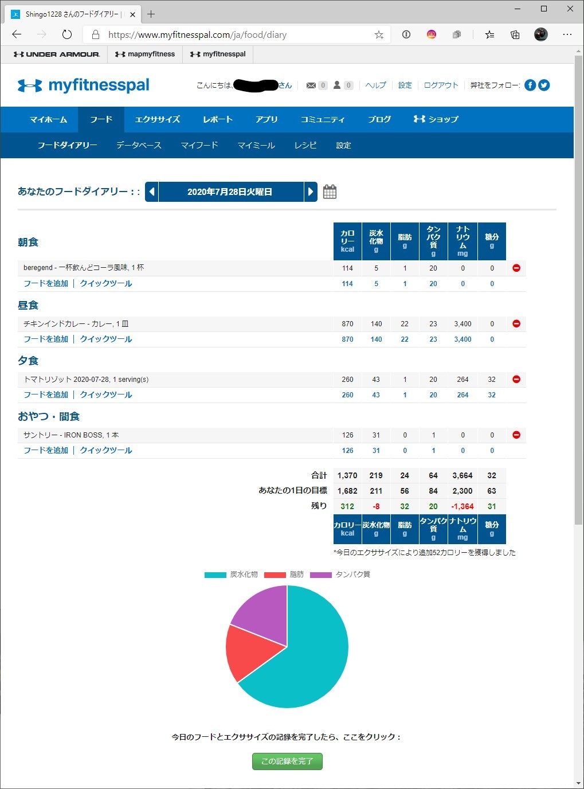Image resolution: width=584 pixels, height=789 pixels.
Task: Open the レポート tab
Action: click(x=218, y=119)
